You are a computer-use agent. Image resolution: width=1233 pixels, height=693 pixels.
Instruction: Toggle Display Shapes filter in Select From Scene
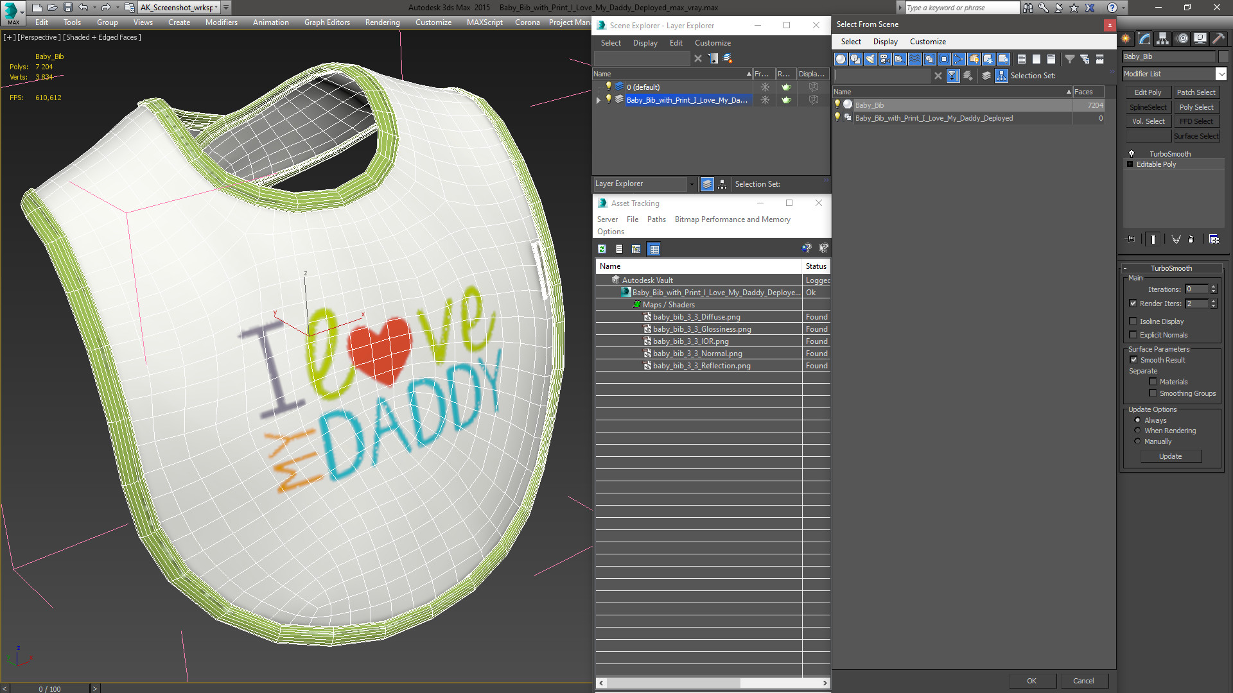click(855, 59)
